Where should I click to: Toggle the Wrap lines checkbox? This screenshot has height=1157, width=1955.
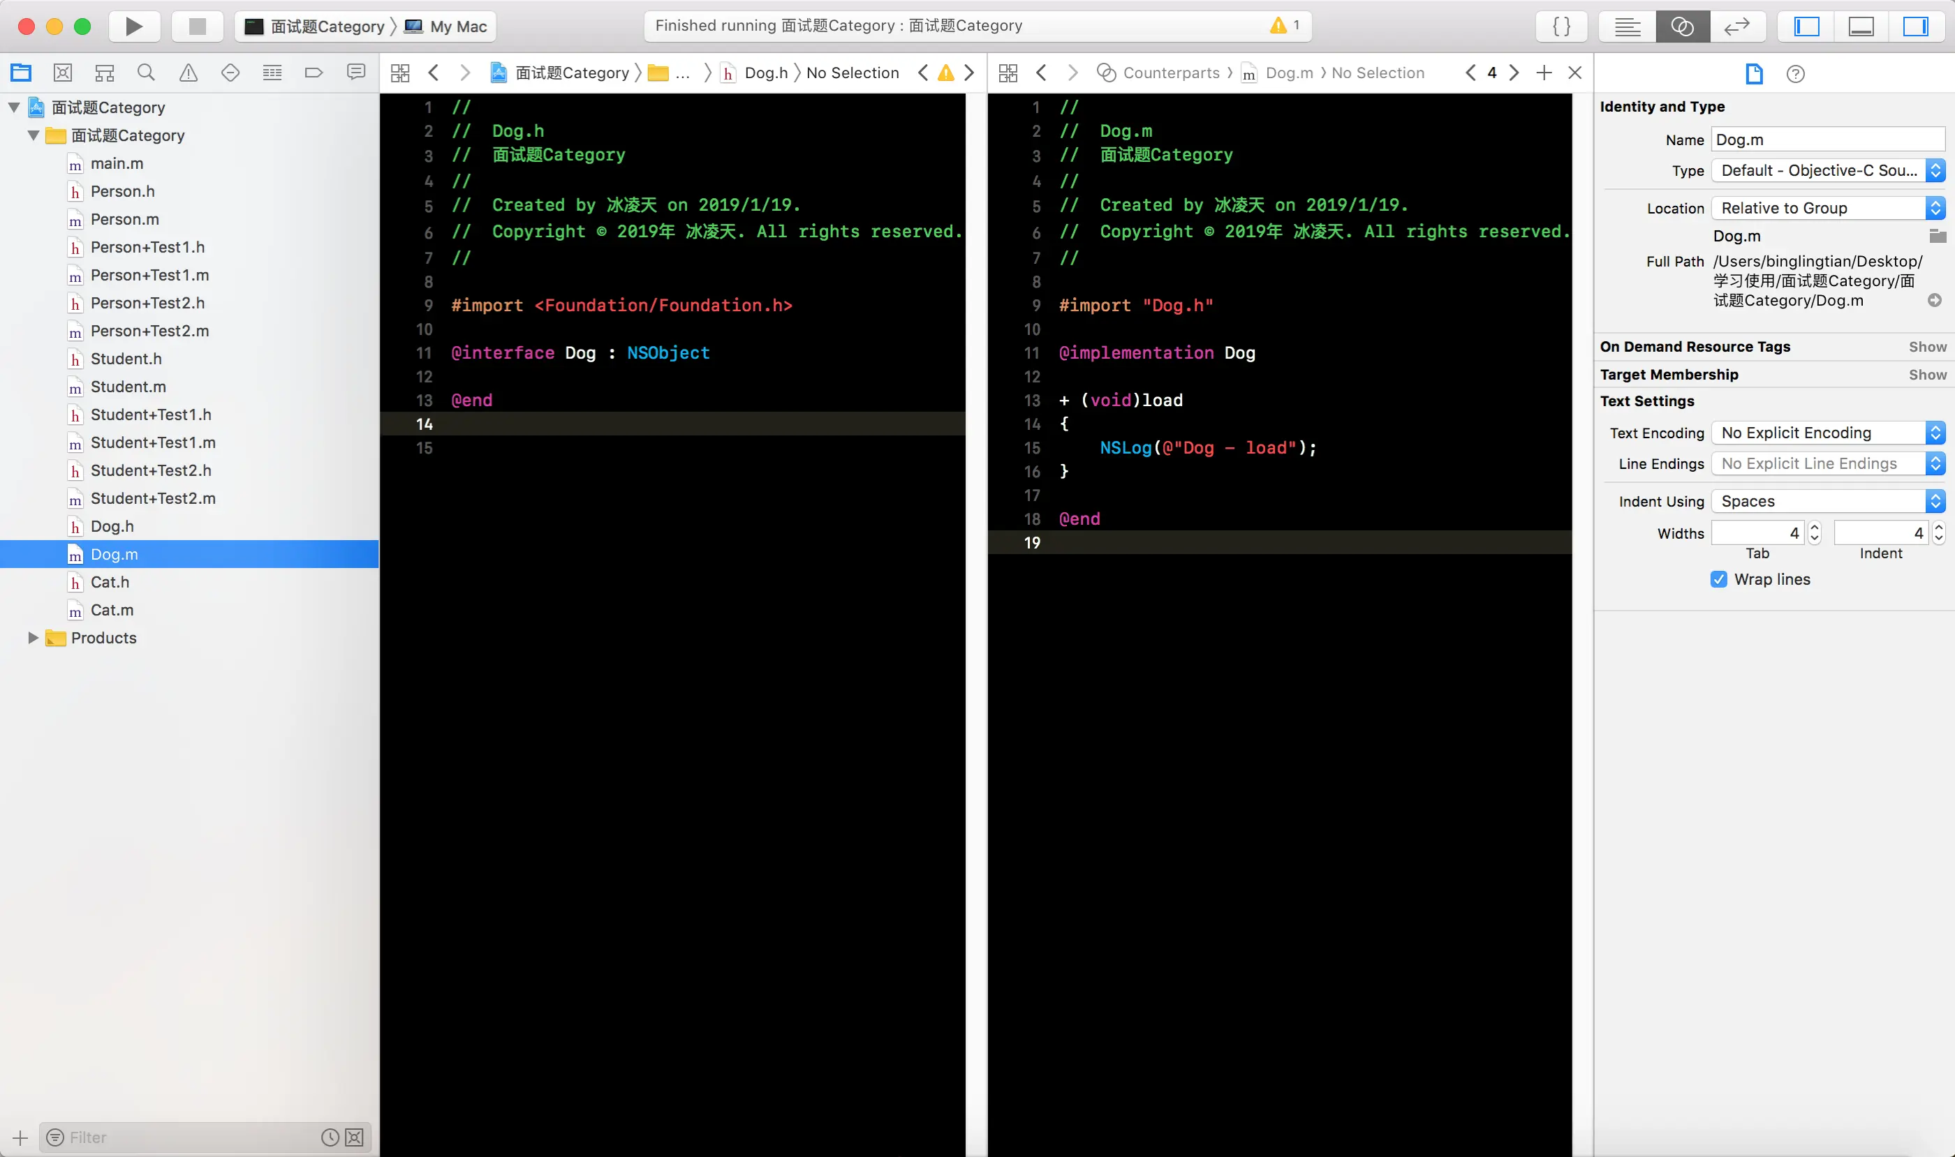[1718, 579]
